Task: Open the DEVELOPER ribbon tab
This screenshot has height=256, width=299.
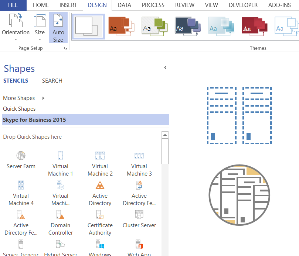Action: click(243, 5)
